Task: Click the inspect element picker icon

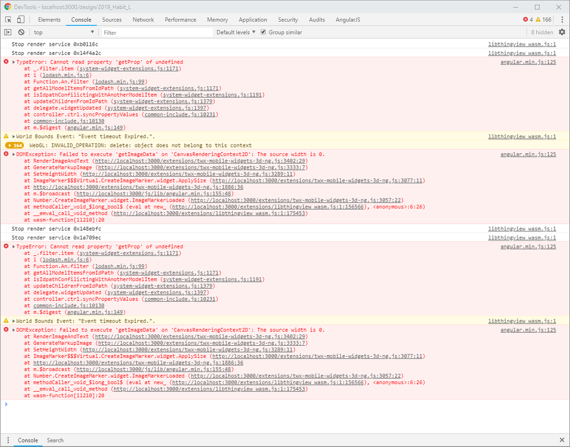Action: coord(8,19)
